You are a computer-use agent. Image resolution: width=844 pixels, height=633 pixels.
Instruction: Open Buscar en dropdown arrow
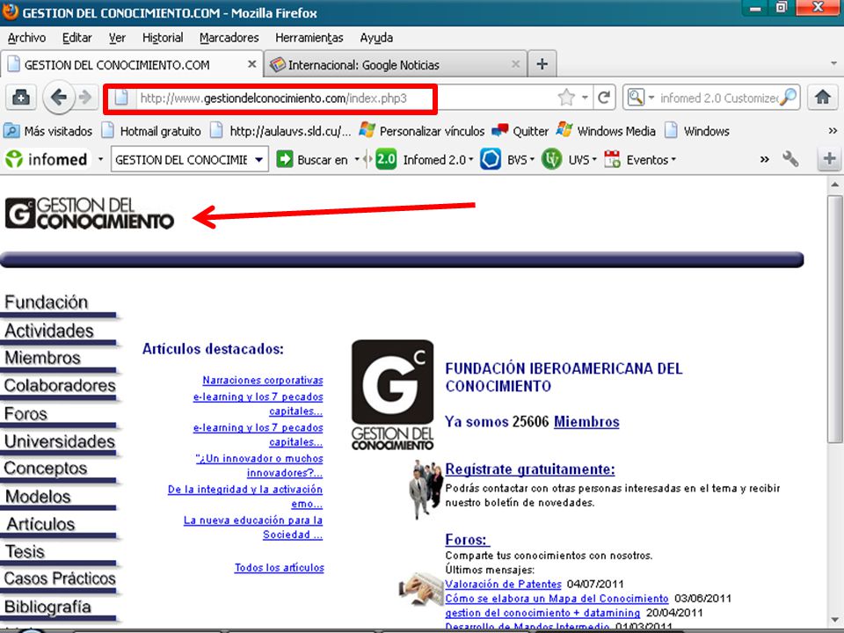tap(357, 159)
